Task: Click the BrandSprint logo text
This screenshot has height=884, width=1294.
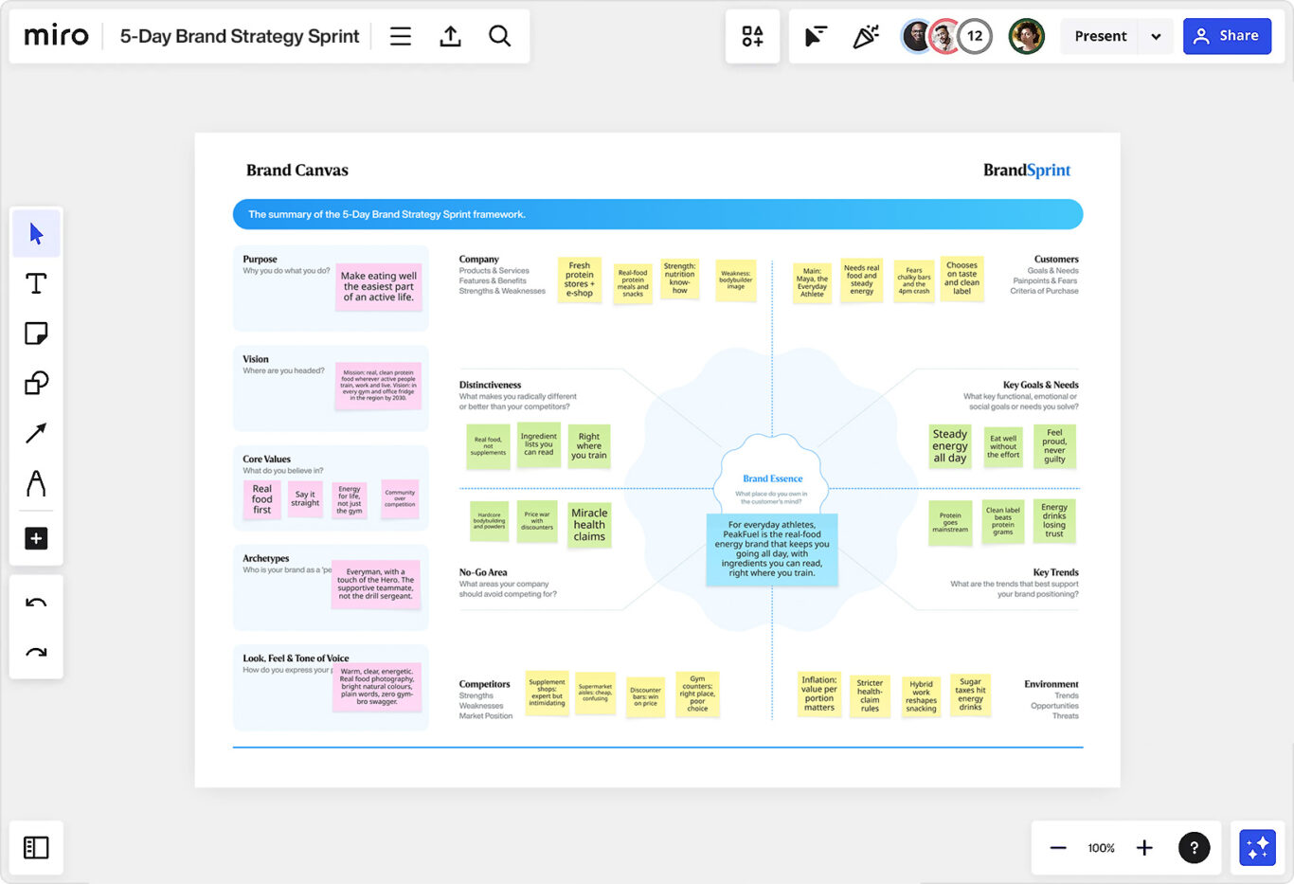Action: click(1027, 171)
